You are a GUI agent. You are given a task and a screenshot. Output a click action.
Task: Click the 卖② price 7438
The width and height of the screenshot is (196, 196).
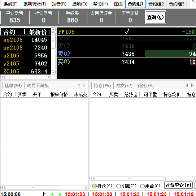(128, 46)
